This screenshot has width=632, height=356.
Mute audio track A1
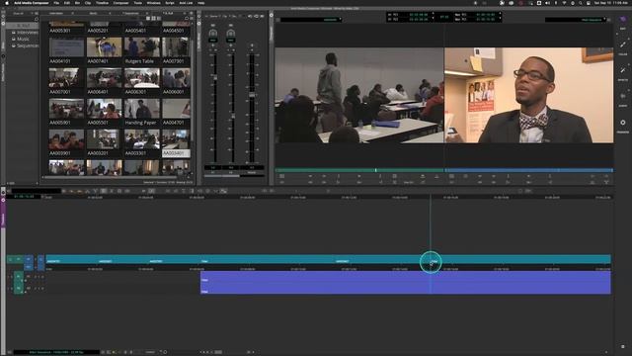(42, 277)
